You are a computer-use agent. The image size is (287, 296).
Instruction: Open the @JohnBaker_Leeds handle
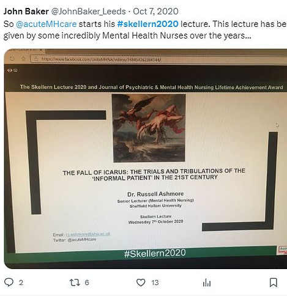88,12
